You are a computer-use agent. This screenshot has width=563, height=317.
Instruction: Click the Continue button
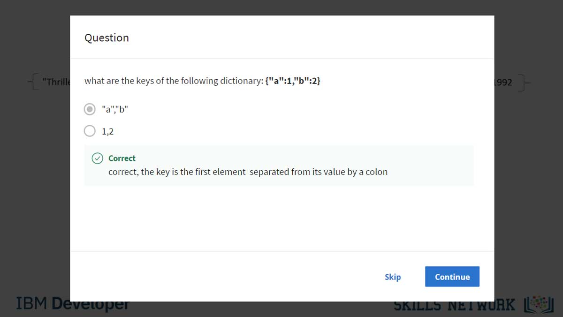452,277
